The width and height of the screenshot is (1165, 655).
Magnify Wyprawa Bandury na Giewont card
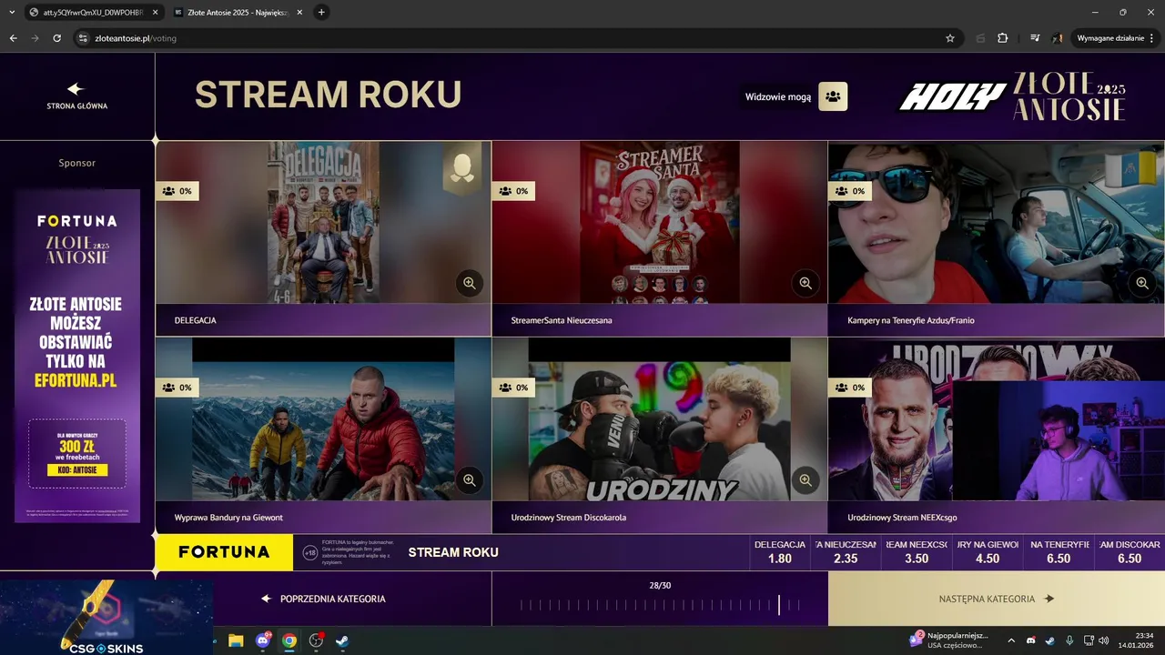[470, 479]
